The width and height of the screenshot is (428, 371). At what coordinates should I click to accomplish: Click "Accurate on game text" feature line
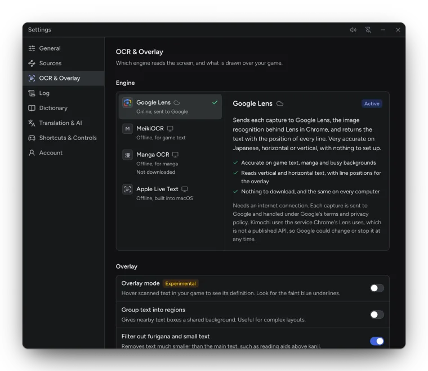click(309, 163)
